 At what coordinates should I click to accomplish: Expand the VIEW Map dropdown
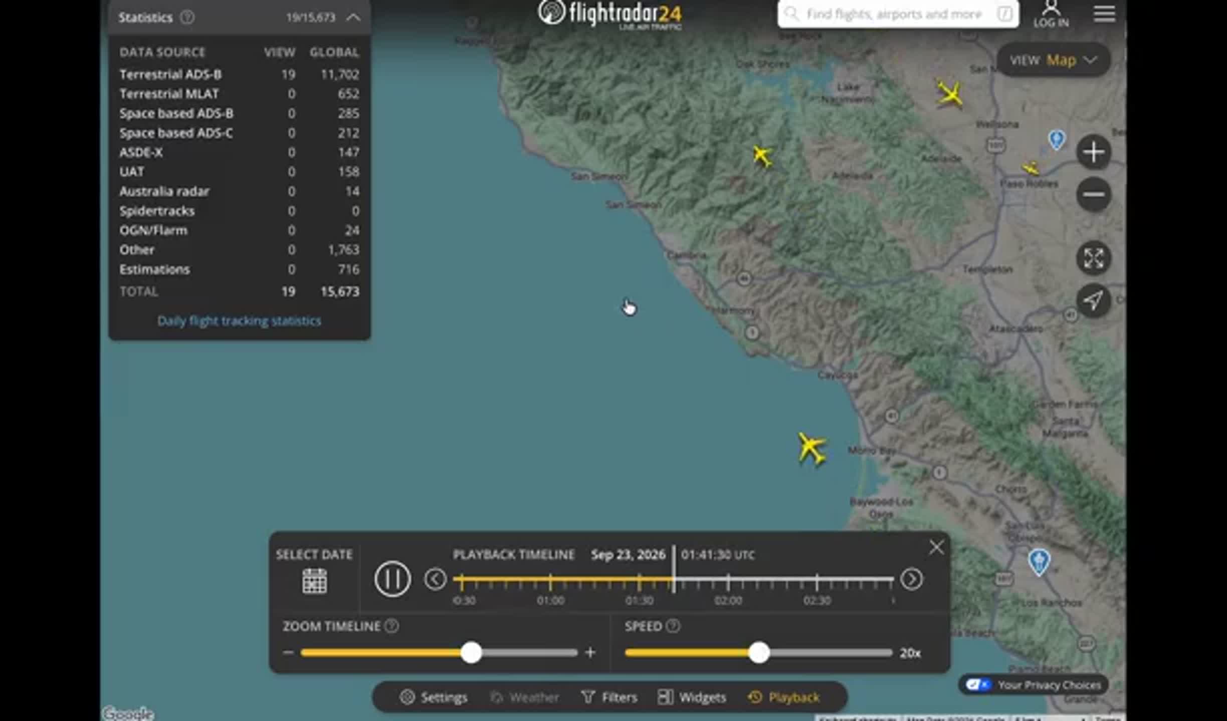click(1053, 60)
